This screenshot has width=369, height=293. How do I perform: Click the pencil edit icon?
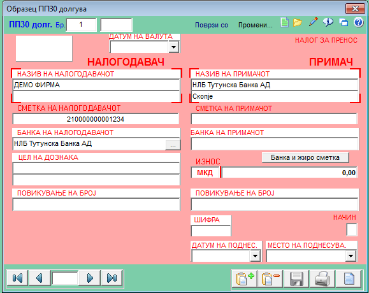[313, 22]
